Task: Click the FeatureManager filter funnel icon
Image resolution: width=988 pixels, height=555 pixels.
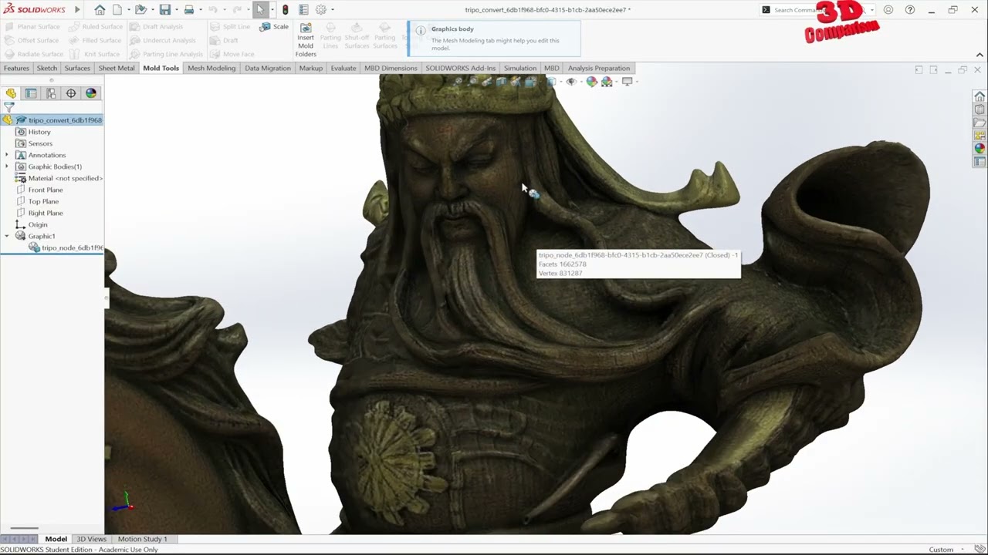Action: [8, 108]
